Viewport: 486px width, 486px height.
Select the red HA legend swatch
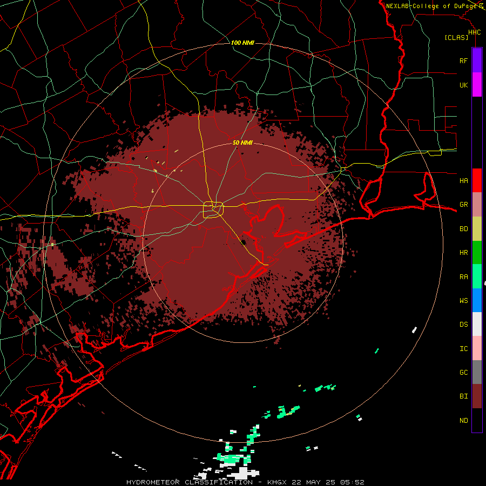tap(477, 180)
